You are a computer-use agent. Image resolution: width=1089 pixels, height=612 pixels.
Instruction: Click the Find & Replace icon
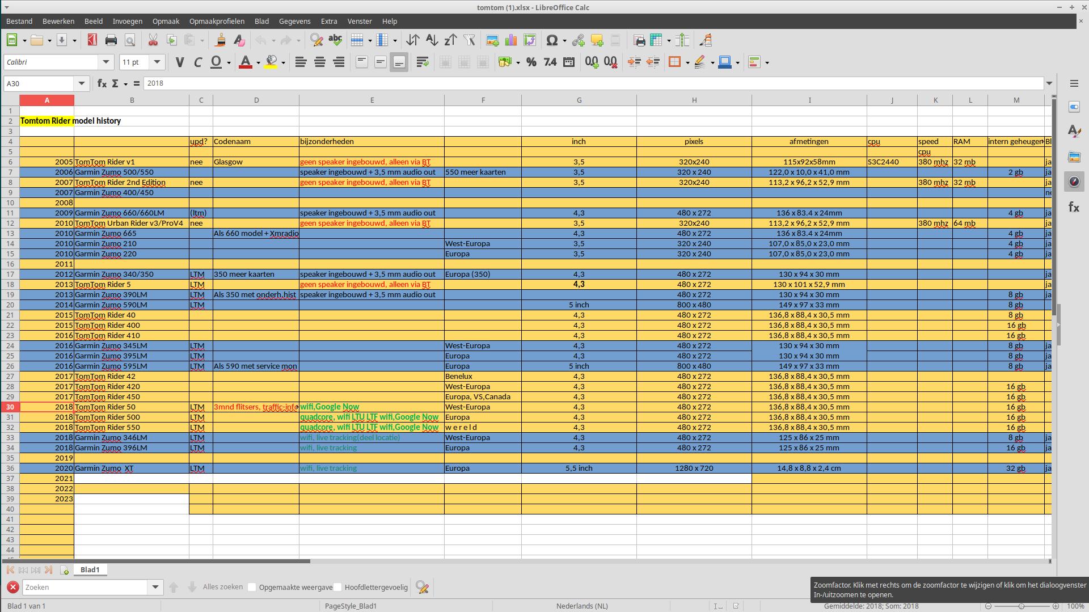316,40
